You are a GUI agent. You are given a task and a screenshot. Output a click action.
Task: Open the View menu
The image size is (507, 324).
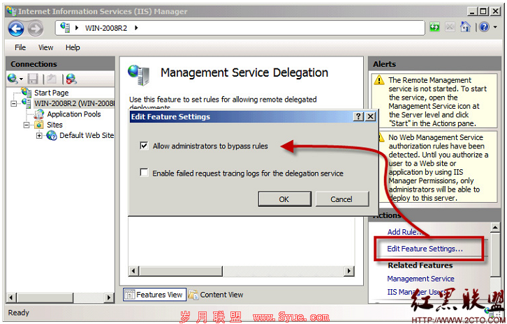coord(45,47)
